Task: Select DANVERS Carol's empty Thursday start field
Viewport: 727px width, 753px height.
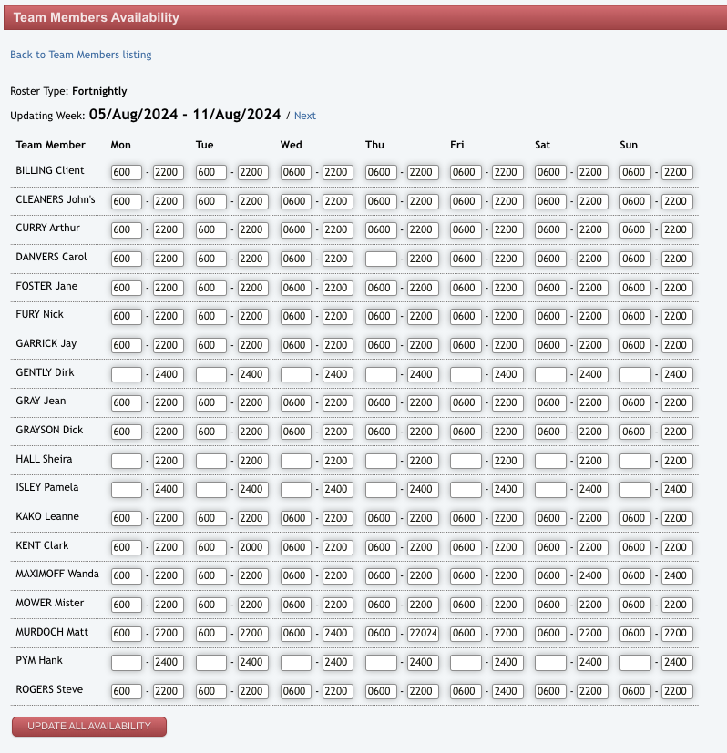Action: point(381,259)
